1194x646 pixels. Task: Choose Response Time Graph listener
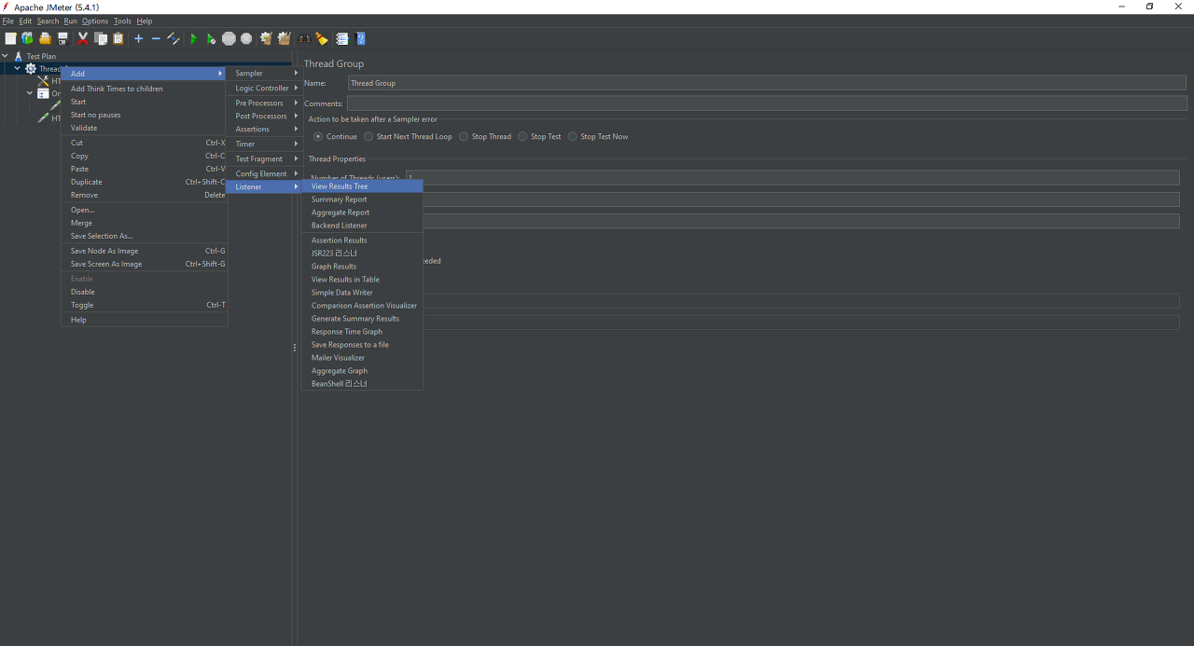click(x=362, y=332)
